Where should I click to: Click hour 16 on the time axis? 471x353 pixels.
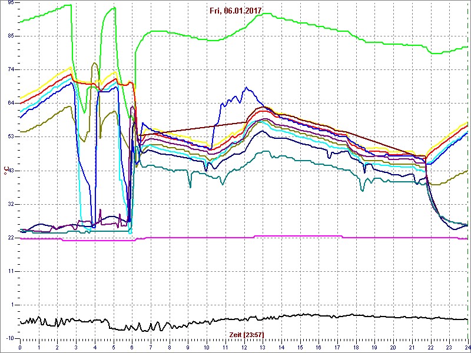point(319,347)
